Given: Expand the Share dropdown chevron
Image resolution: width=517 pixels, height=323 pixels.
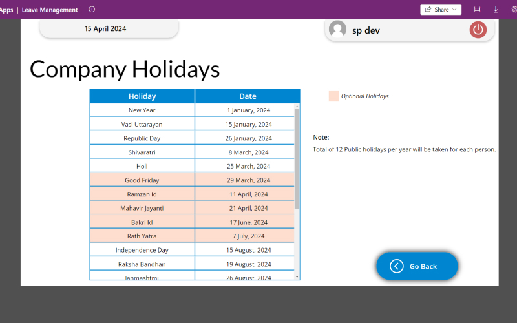Looking at the screenshot, I should point(454,10).
